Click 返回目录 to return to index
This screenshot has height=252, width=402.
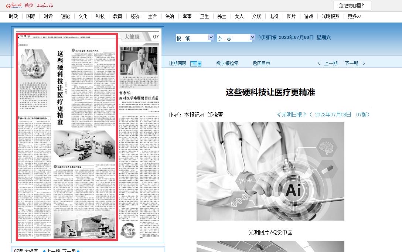point(261,64)
